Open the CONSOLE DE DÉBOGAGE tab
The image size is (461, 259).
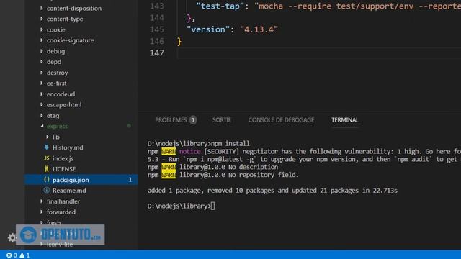coord(281,120)
